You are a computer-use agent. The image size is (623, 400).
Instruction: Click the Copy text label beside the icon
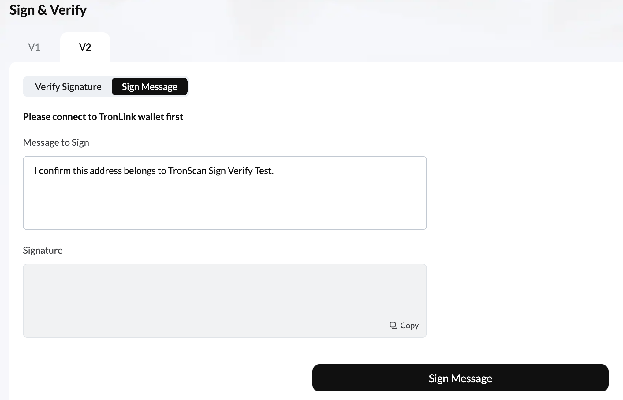point(409,325)
